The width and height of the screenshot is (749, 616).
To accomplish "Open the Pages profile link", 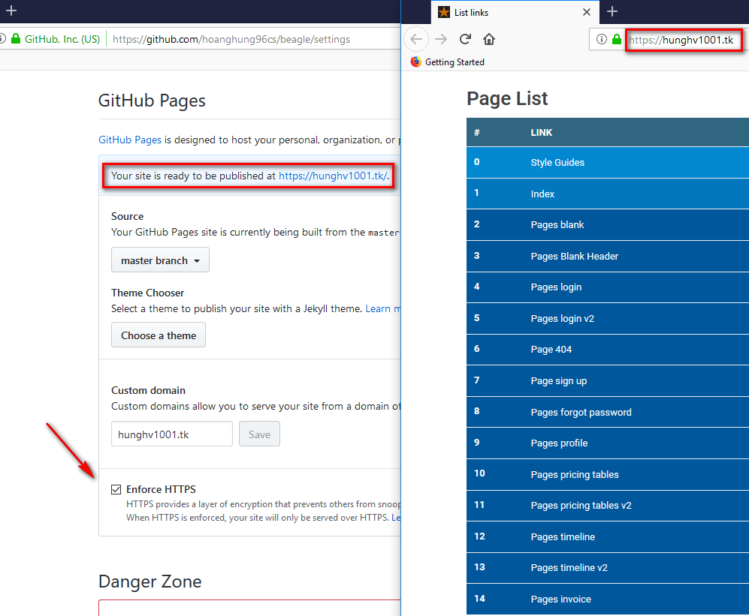I will [559, 443].
